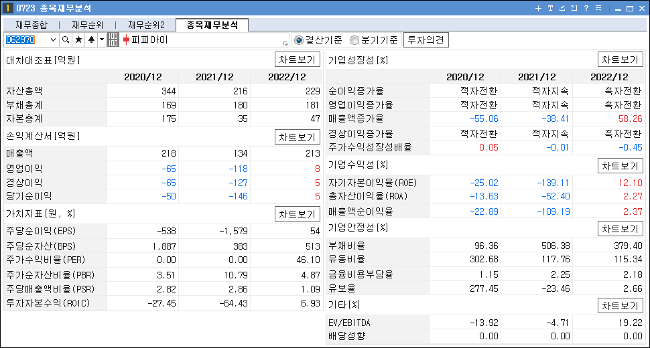Click the 매출액순이익율 value -109.19
This screenshot has width=650, height=348.
554,212
